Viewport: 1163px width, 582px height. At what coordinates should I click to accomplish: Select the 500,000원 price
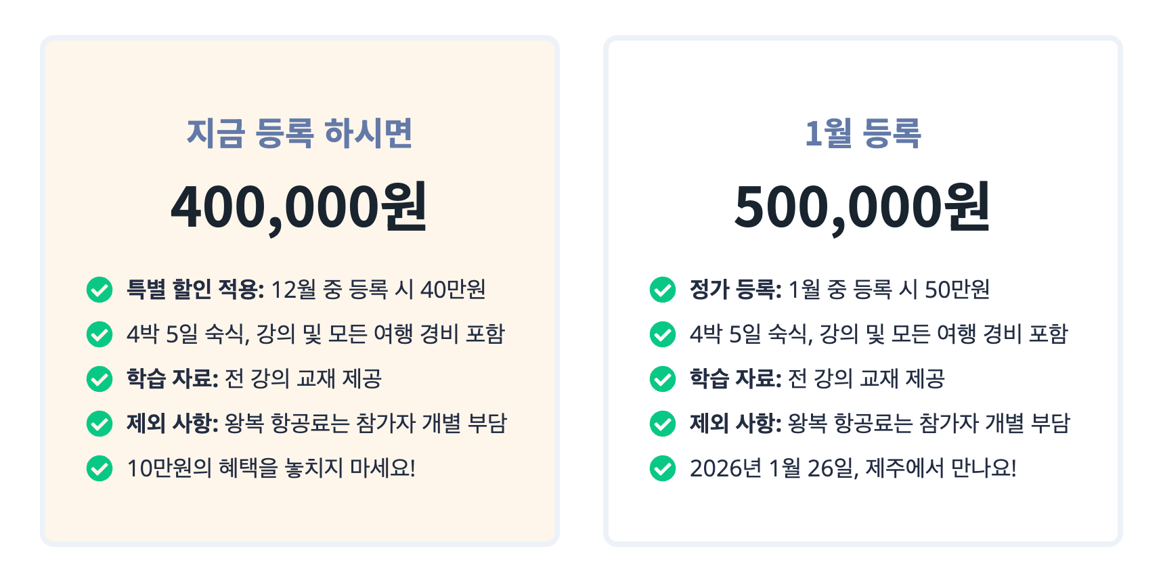pos(862,207)
